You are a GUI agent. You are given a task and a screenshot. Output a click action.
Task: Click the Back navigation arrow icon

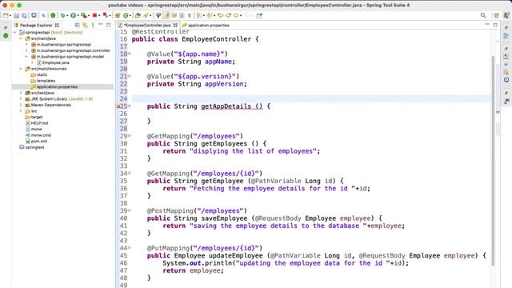(x=236, y=15)
